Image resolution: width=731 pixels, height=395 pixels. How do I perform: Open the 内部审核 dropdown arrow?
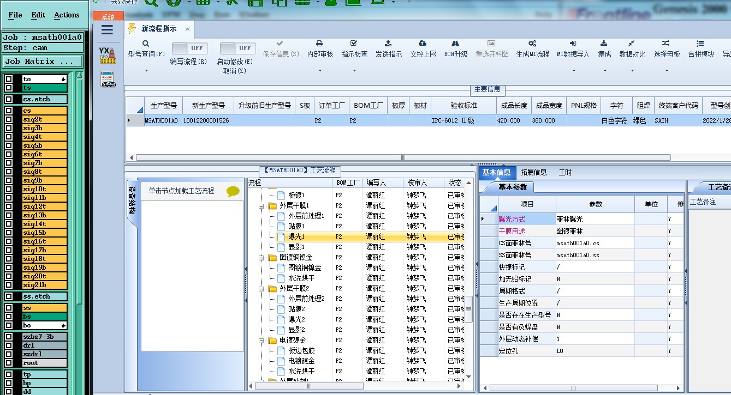(320, 70)
